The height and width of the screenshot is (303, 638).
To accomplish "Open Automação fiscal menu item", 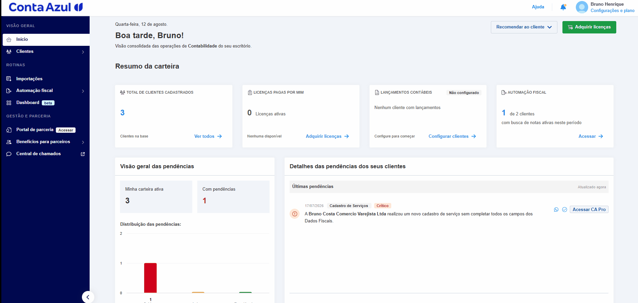I will coord(46,91).
